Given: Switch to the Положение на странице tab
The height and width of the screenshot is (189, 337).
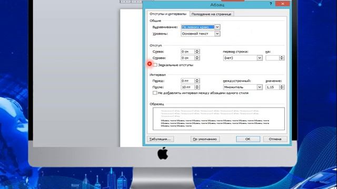Looking at the screenshot, I should (x=211, y=14).
